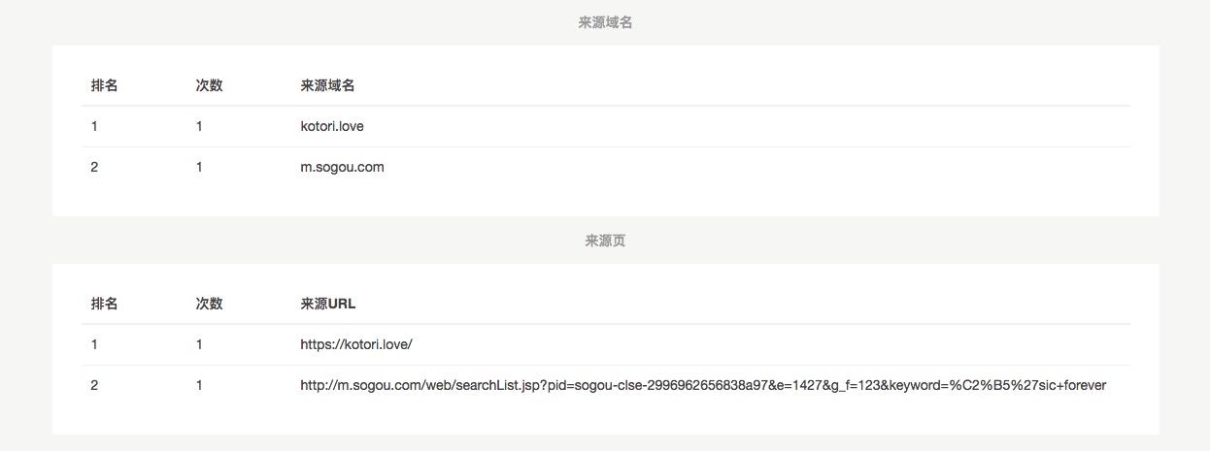Click count value for m.sogou.com row

coord(199,167)
